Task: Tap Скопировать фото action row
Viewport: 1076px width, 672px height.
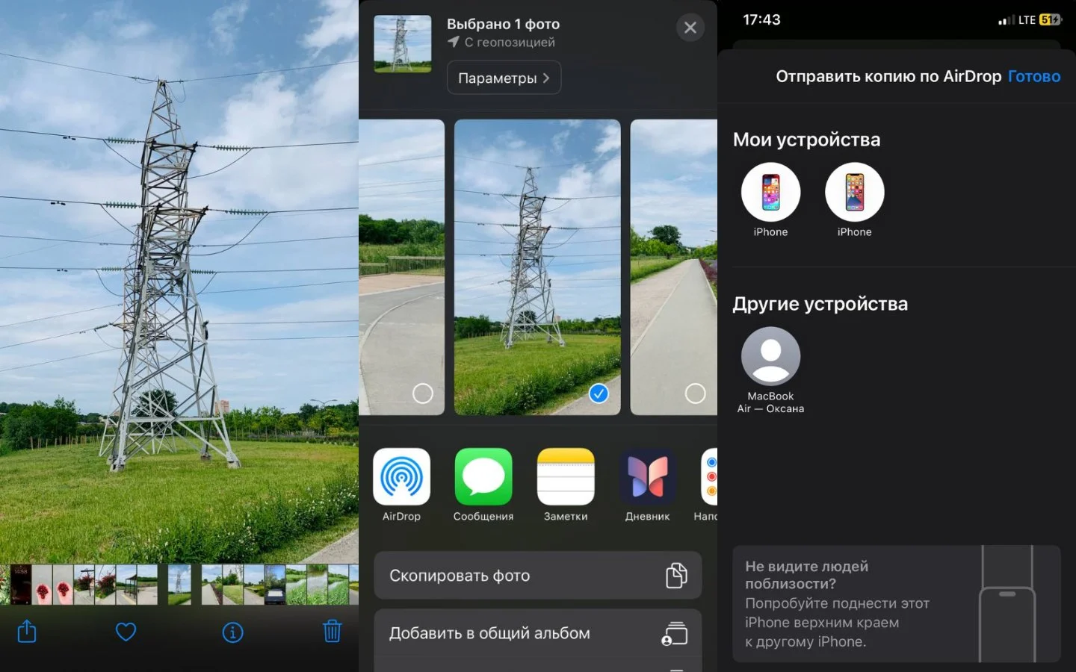Action: click(538, 575)
